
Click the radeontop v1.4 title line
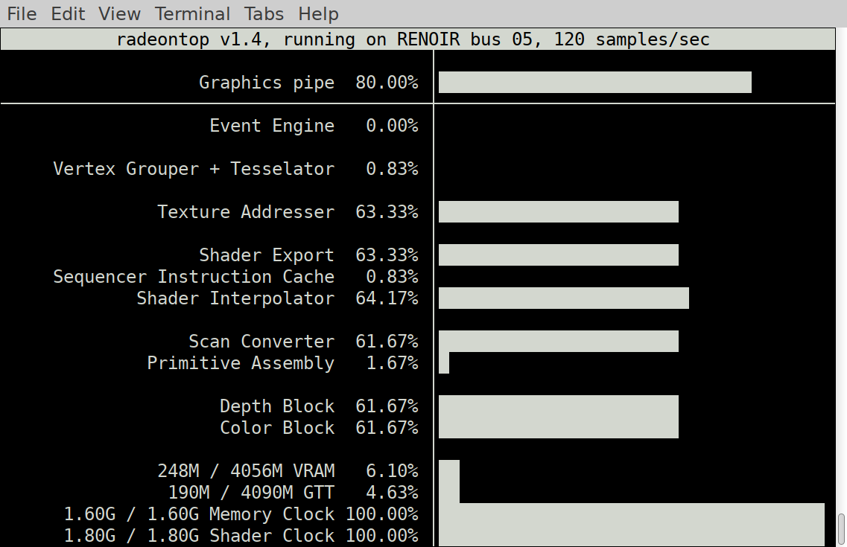[x=413, y=39]
